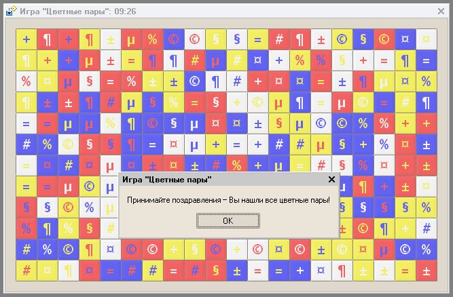Pick the white tile with blue § in top row

237,39
